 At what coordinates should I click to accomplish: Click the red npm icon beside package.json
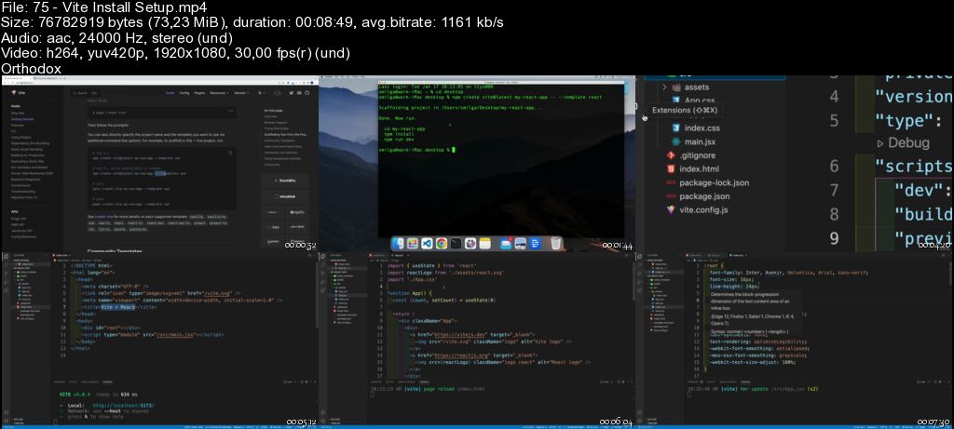[671, 196]
